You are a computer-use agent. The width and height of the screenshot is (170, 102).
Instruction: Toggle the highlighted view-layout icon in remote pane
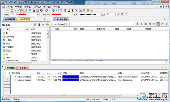click(x=158, y=24)
